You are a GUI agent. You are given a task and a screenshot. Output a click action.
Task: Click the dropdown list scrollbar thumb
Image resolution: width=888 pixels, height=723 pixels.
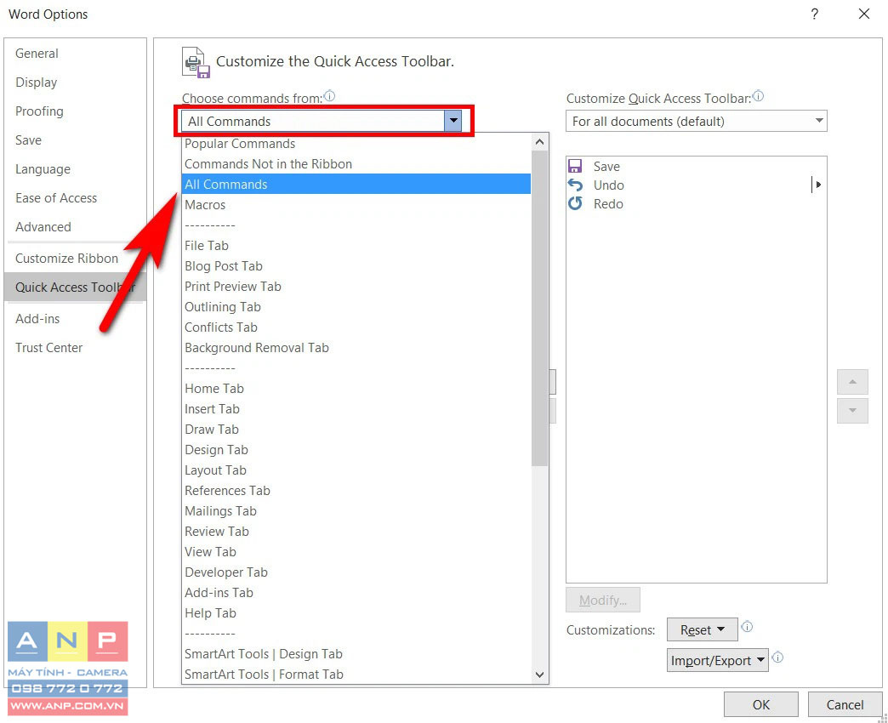(540, 309)
